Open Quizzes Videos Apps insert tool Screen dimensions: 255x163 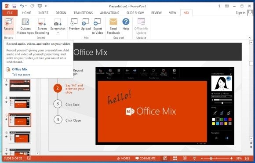tap(25, 26)
